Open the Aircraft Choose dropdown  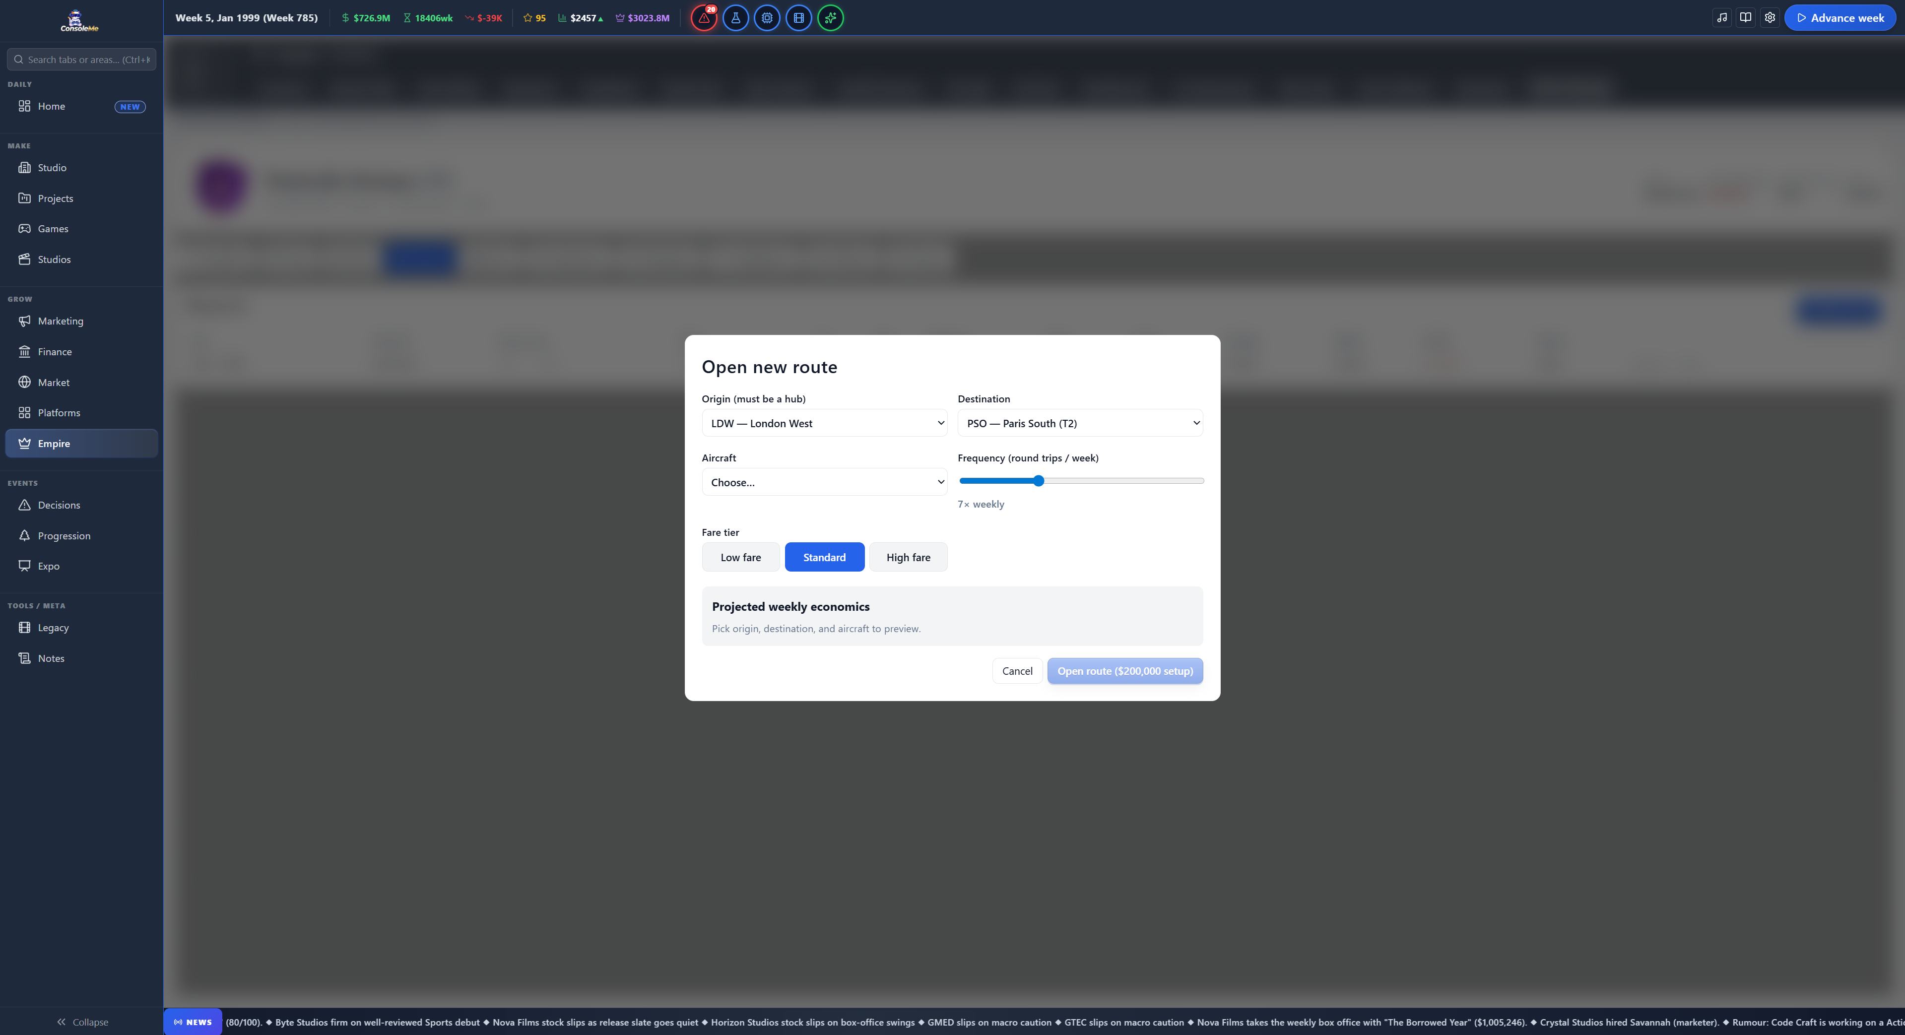[x=825, y=482]
